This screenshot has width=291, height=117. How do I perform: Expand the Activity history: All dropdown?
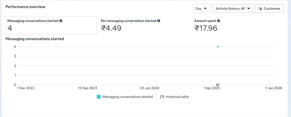click(x=232, y=8)
